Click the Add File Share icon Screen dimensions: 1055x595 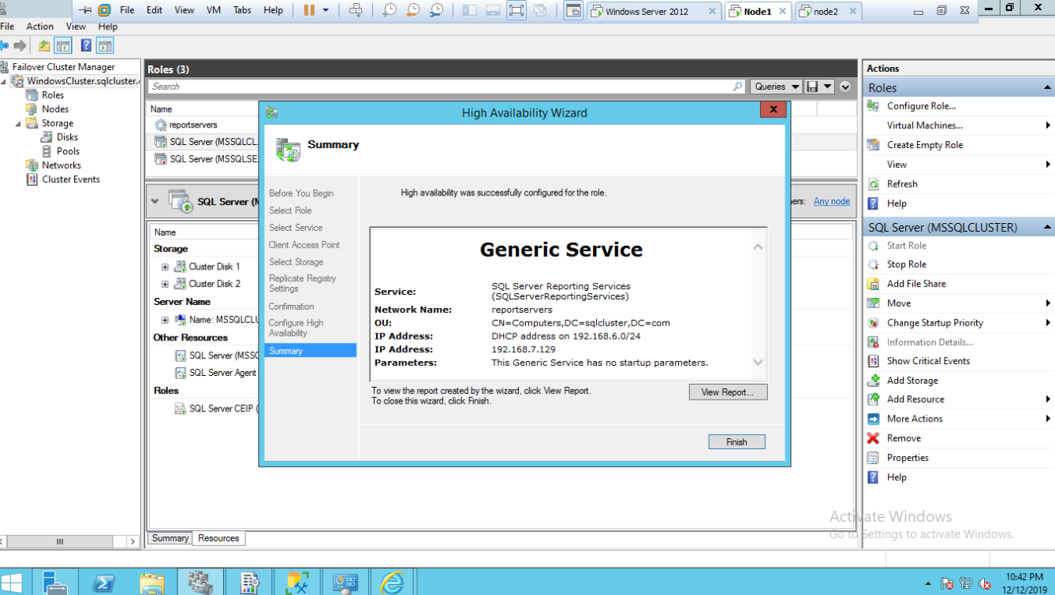[x=873, y=284]
